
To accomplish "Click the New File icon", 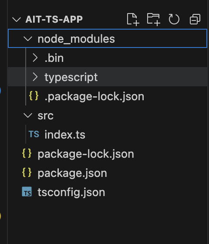I will [x=133, y=20].
